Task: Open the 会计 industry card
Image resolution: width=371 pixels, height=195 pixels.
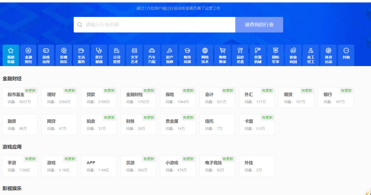Action: 217,98
